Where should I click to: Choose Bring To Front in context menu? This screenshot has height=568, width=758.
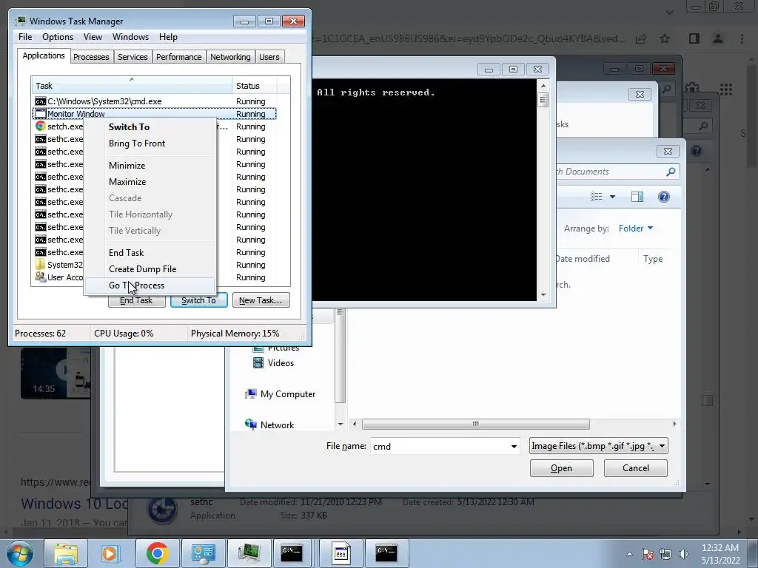click(150, 143)
